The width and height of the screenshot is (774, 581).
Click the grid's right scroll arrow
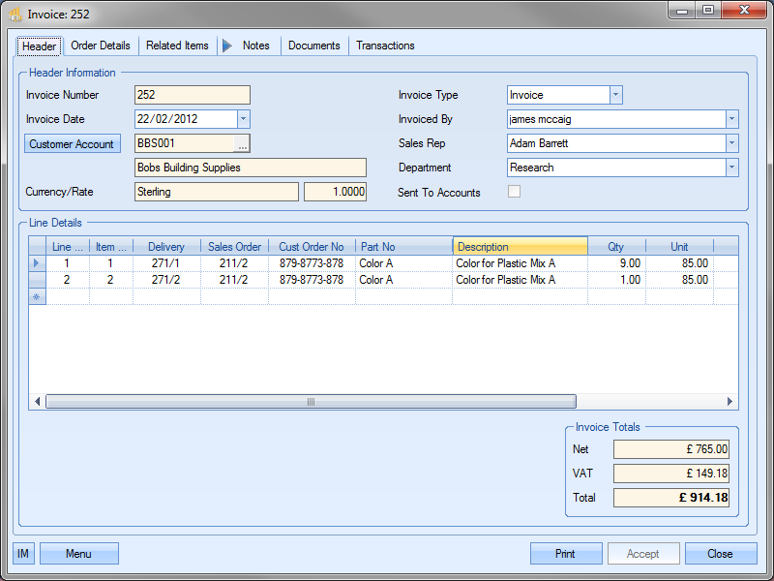click(x=731, y=402)
